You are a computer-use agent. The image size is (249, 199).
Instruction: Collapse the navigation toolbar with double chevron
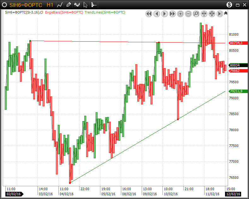226,13
